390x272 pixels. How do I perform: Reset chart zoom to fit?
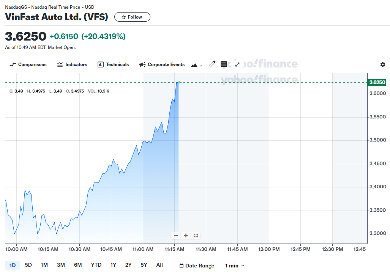click(x=196, y=236)
